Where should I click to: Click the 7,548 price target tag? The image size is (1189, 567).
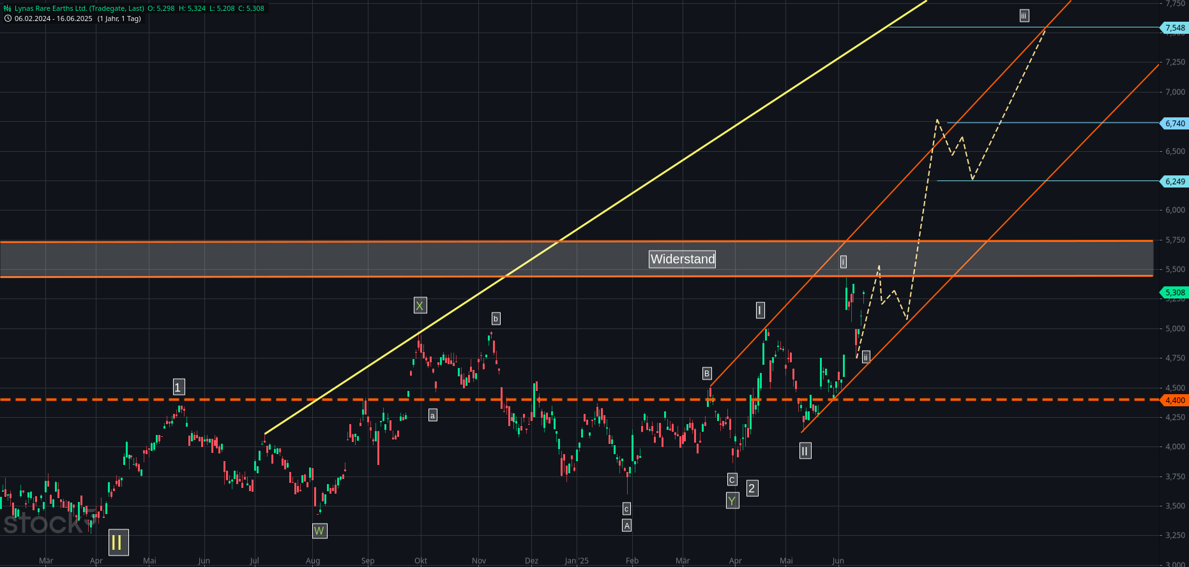(1174, 27)
